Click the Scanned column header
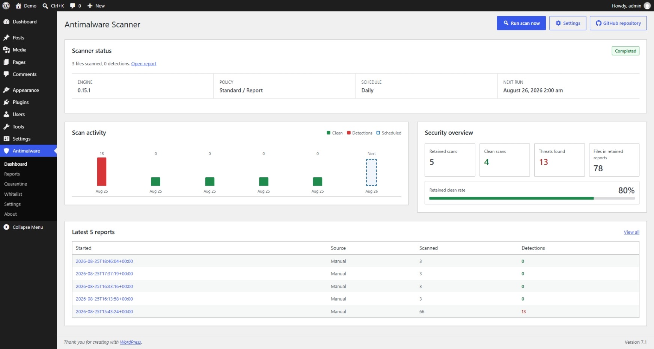The height and width of the screenshot is (349, 654). pos(428,248)
